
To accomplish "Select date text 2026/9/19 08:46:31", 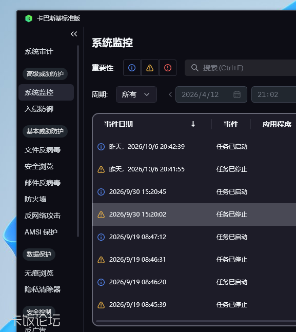I will 137,260.
